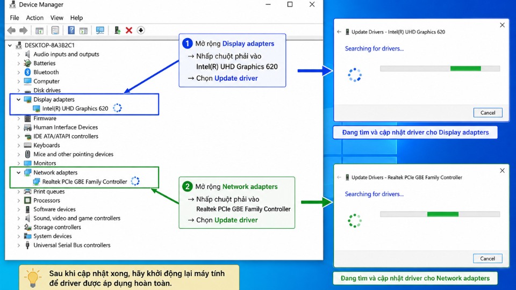This screenshot has width=516, height=290.
Task: Expand Audio inputs and outputs
Action: pos(18,54)
